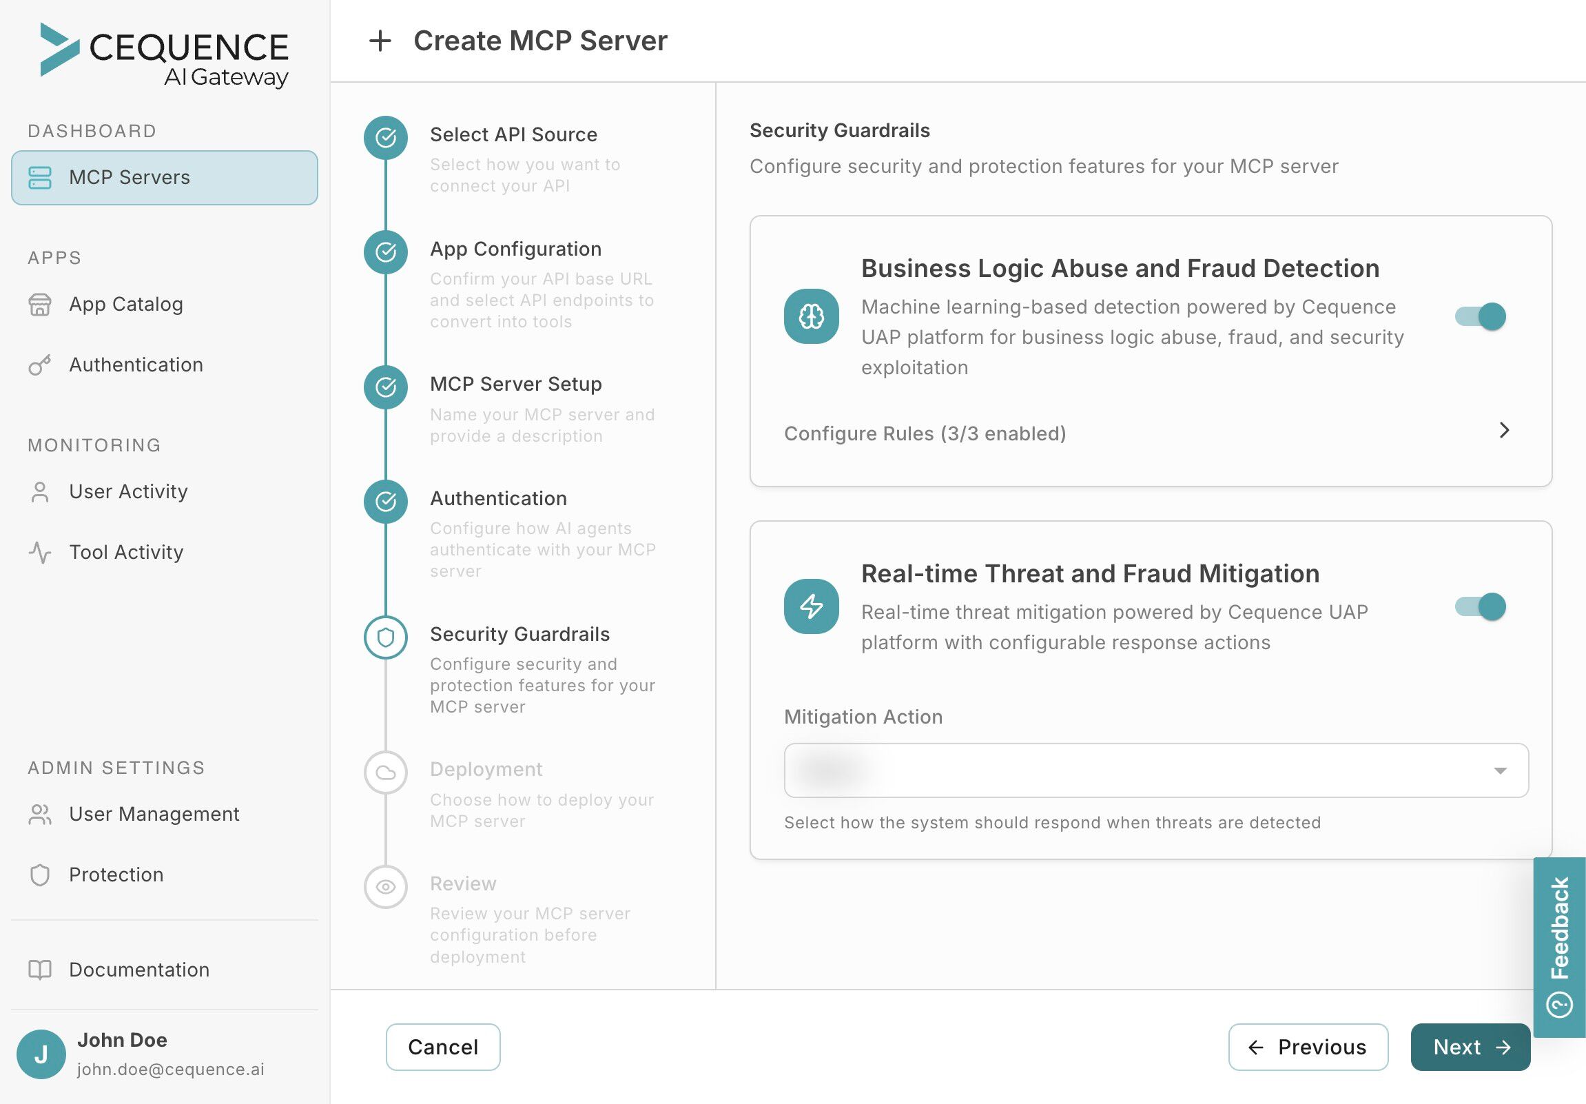The height and width of the screenshot is (1104, 1586).
Task: Expand Configure Rules (3/3 enabled) chevron
Action: 1504,431
